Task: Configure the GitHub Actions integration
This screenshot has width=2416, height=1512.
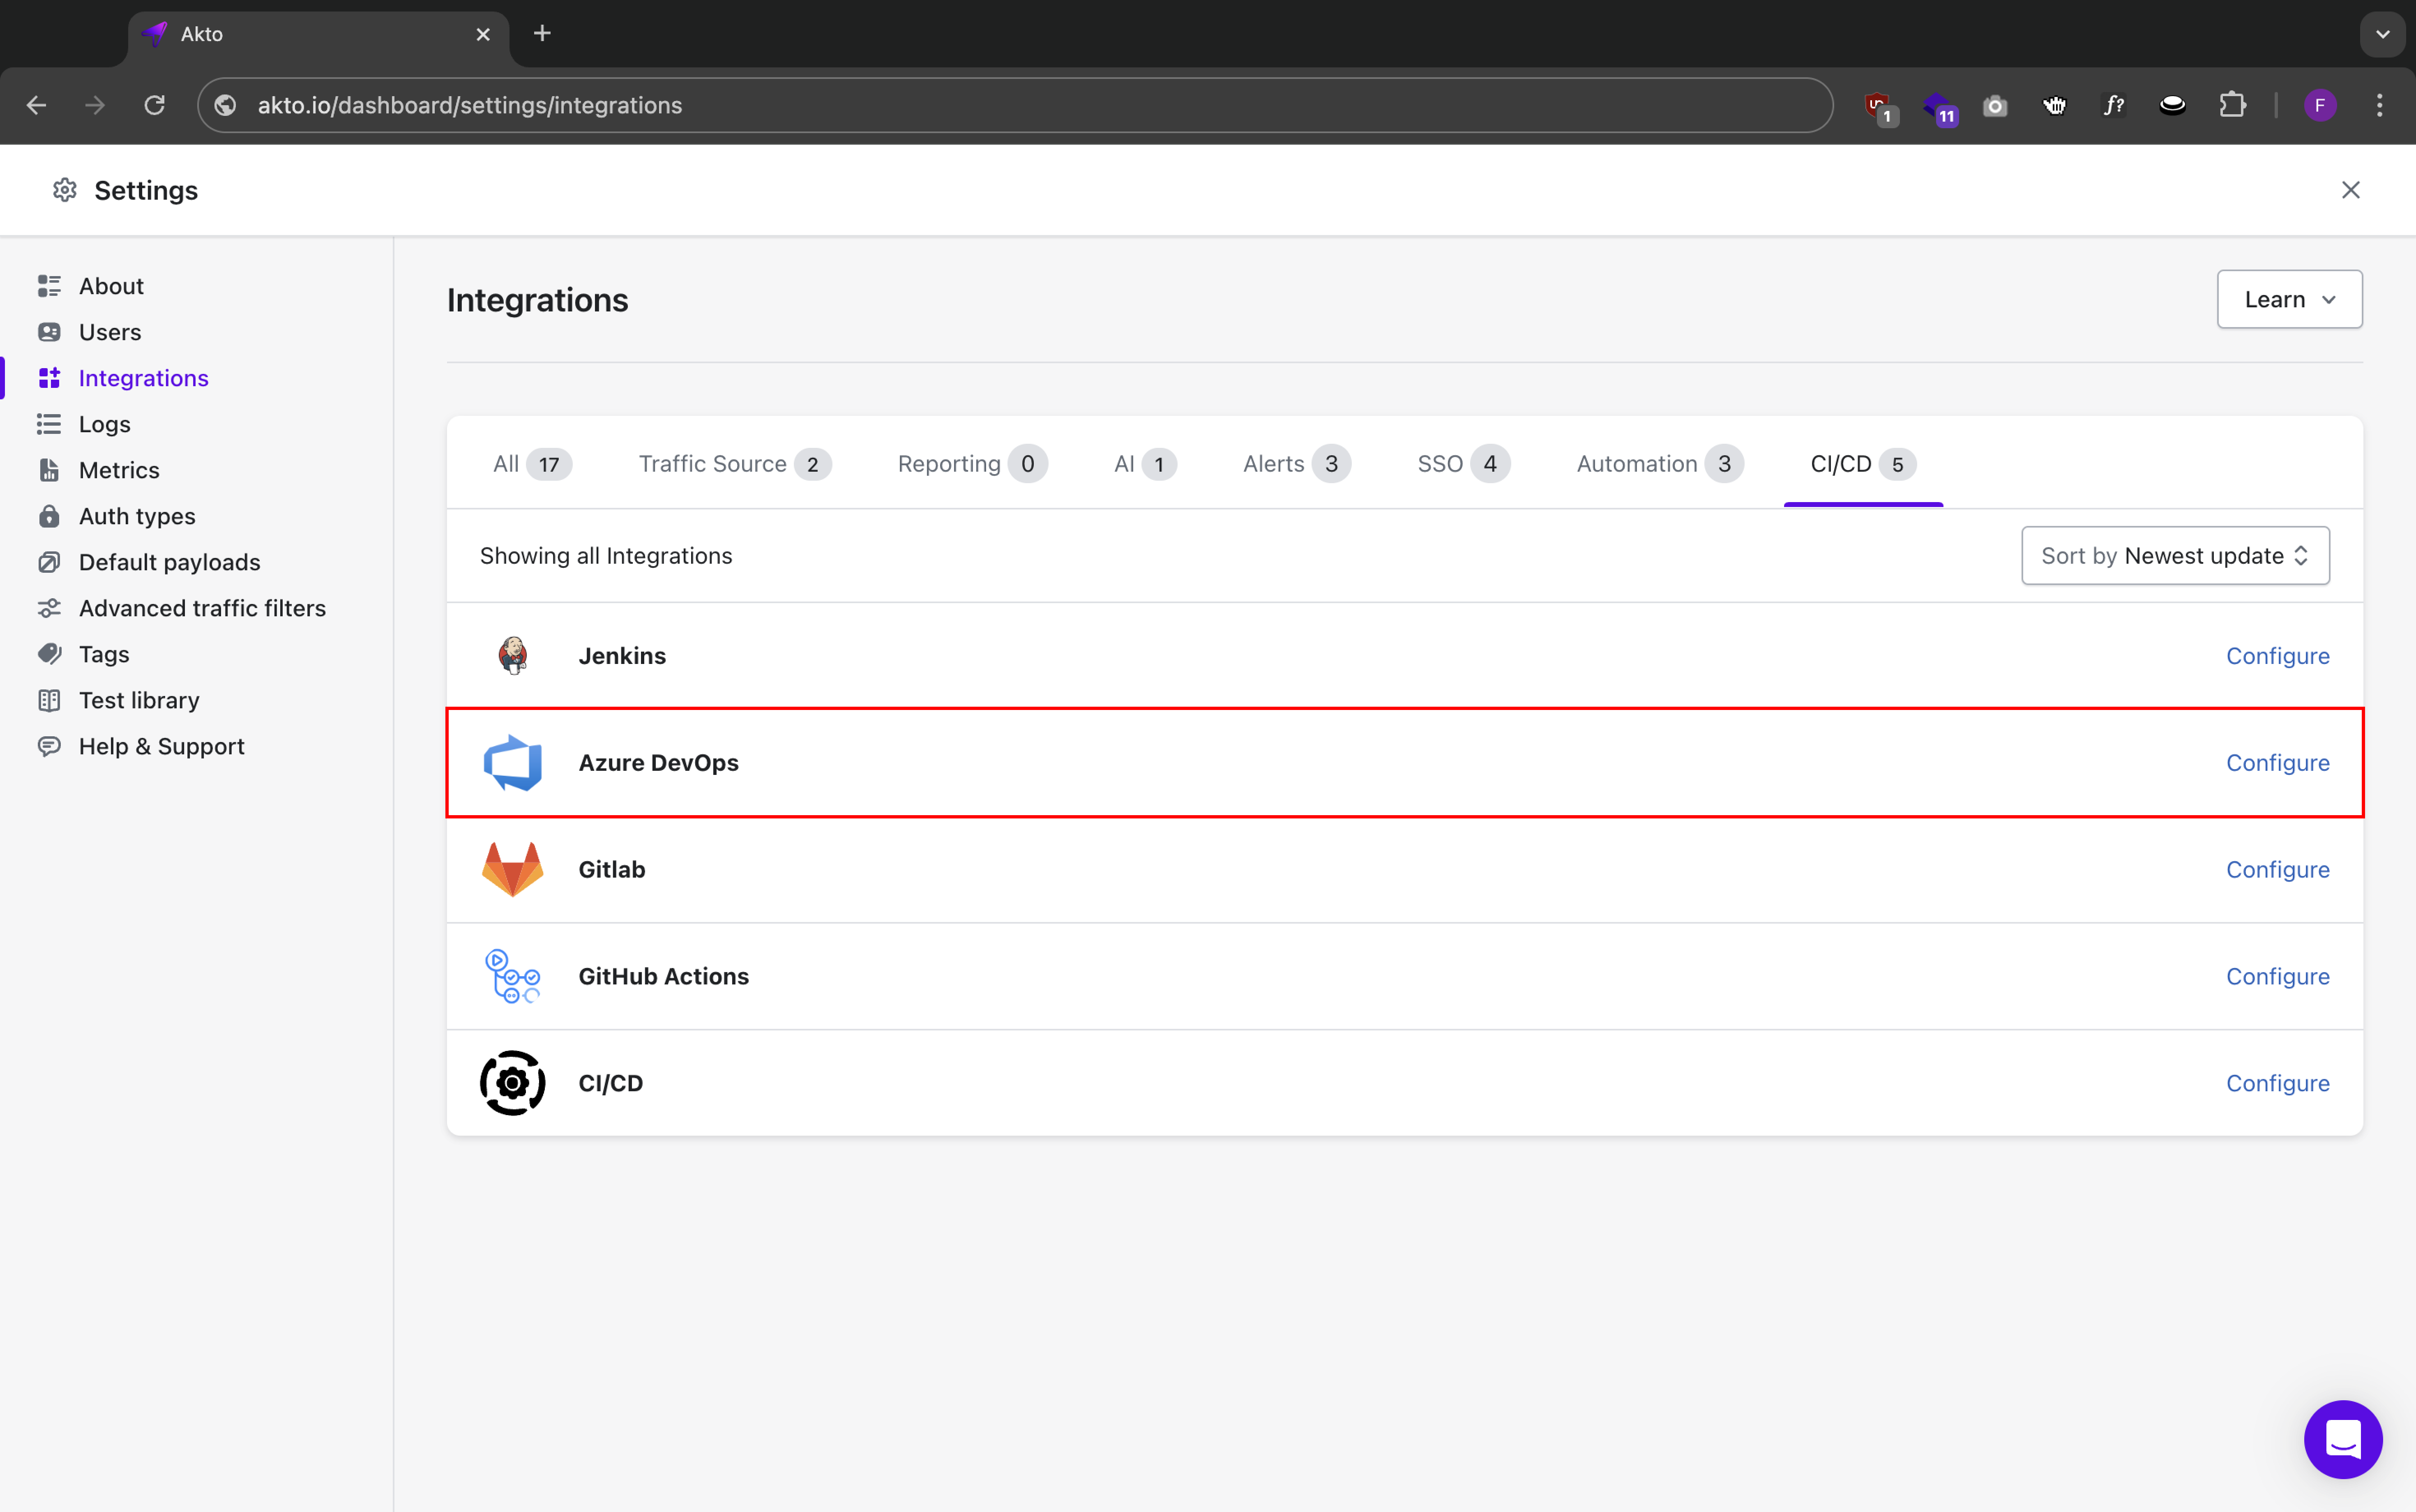Action: coord(2277,976)
